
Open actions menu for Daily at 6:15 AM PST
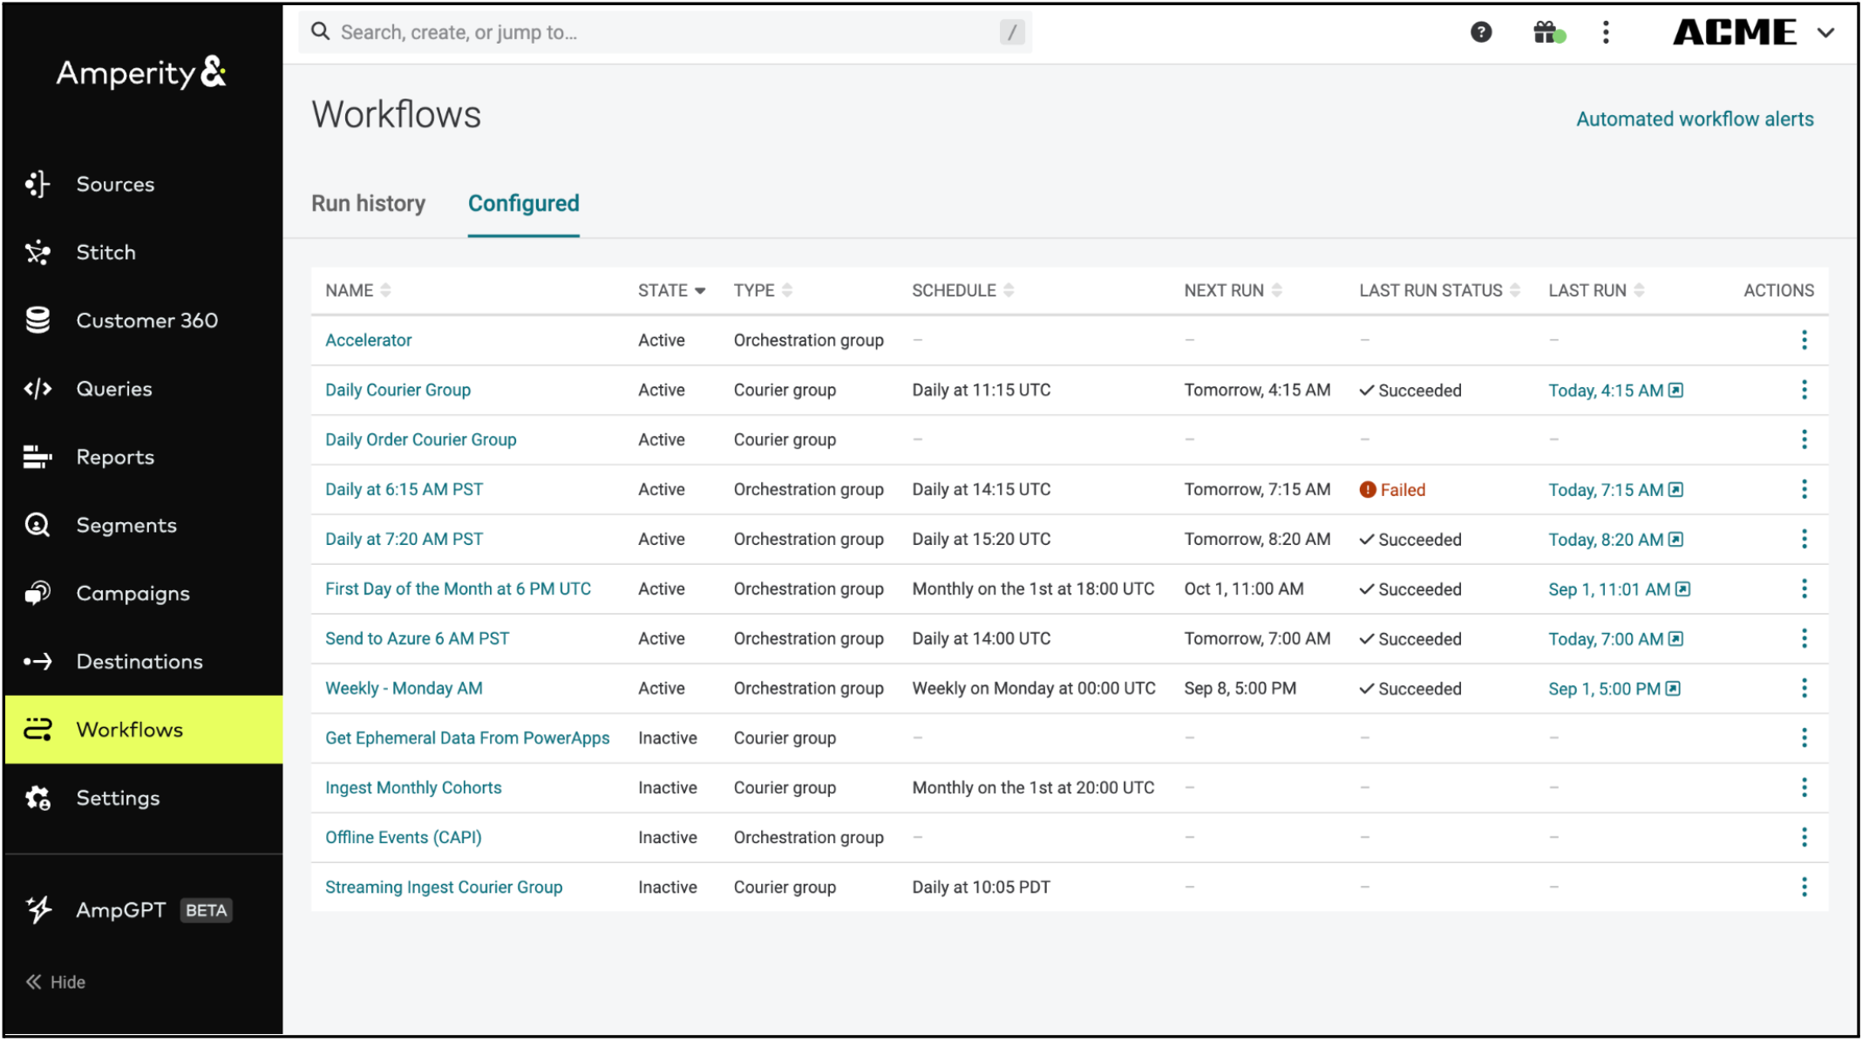(1804, 489)
